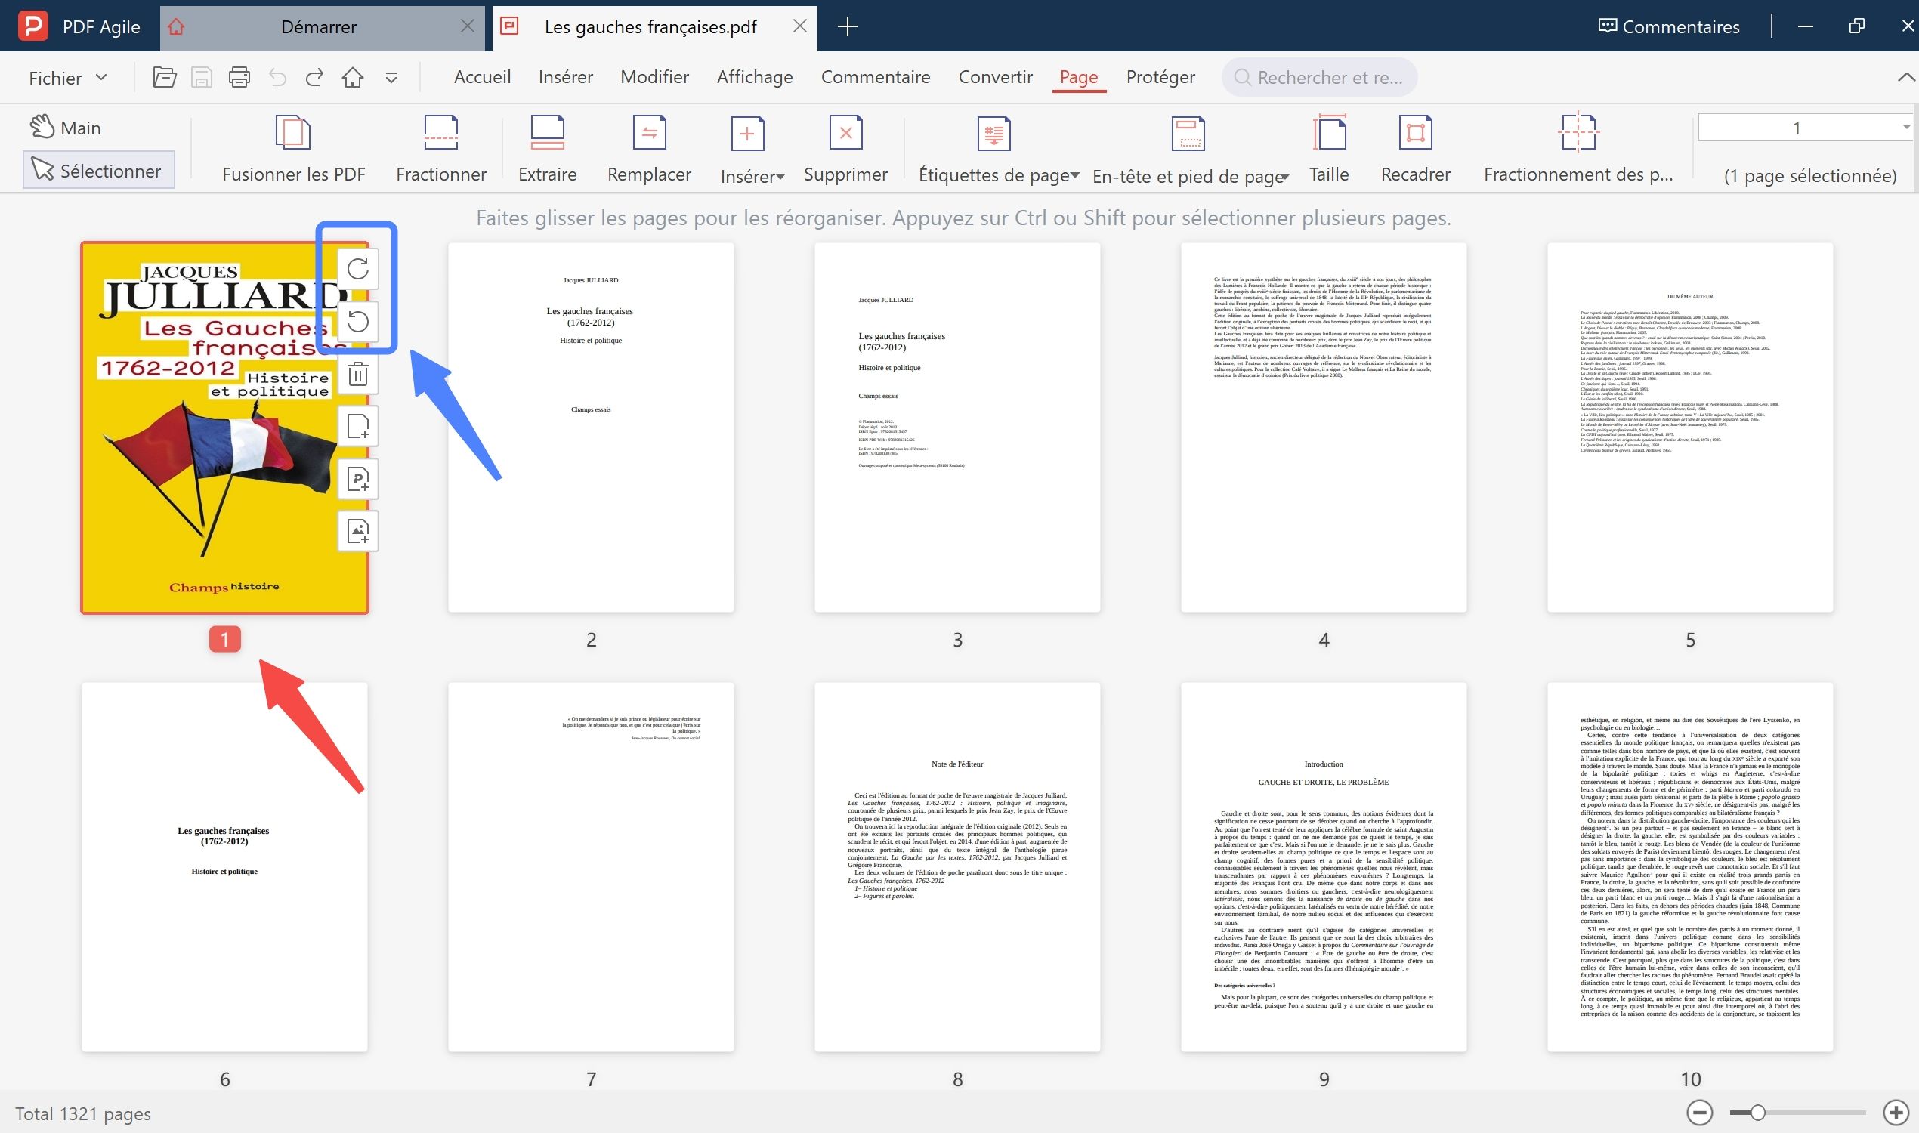The image size is (1919, 1133).
Task: Collapse the ribbon with chevron
Action: point(1906,77)
